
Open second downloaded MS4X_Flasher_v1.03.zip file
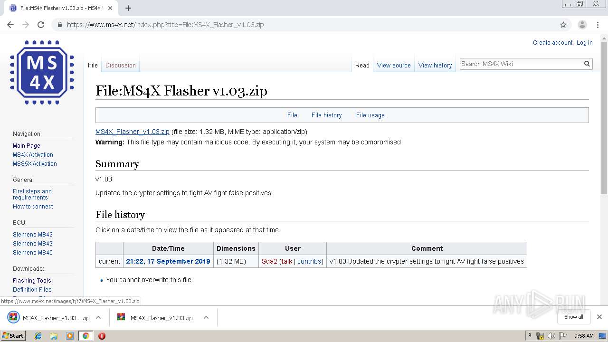[x=155, y=318]
